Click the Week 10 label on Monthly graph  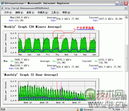click(28, 102)
